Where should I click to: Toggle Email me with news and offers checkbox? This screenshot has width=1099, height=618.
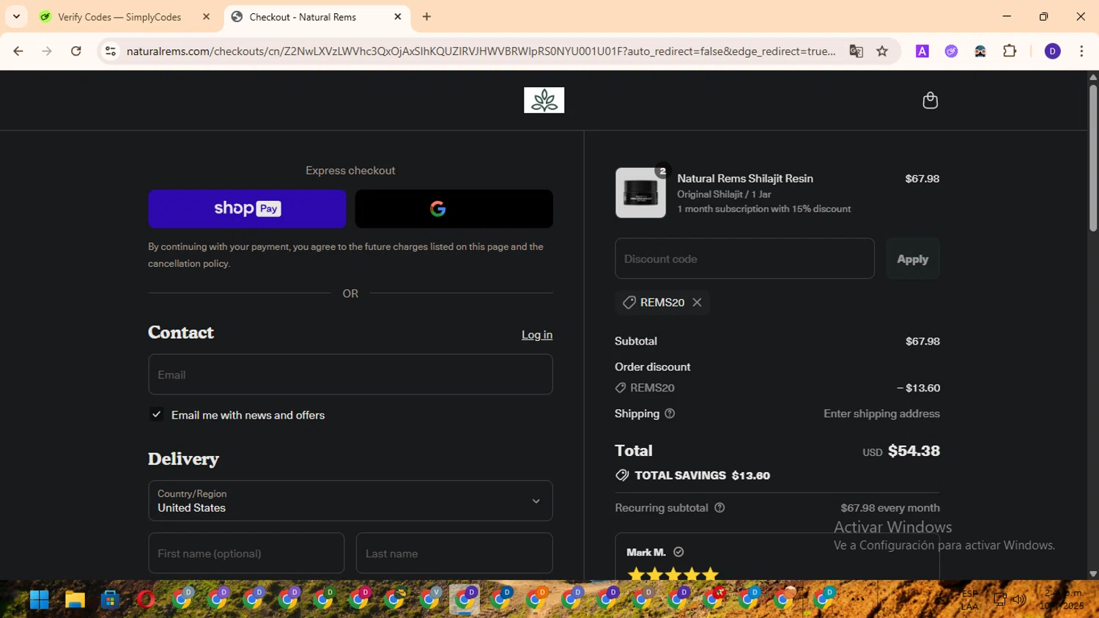[157, 414]
